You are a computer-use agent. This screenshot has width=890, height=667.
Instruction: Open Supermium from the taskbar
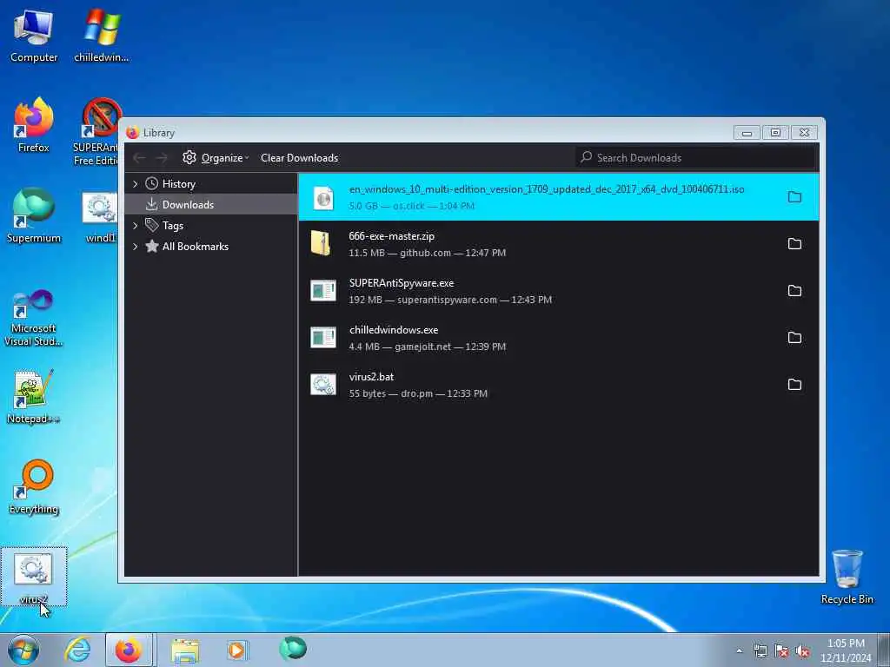pyautogui.click(x=292, y=649)
